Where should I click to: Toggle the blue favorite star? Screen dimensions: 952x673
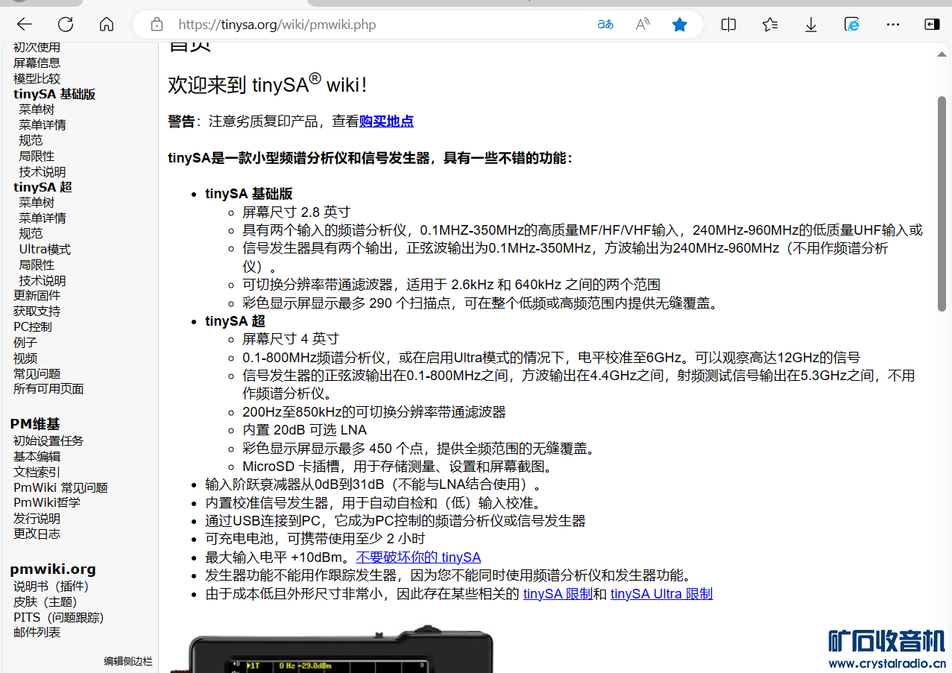680,25
